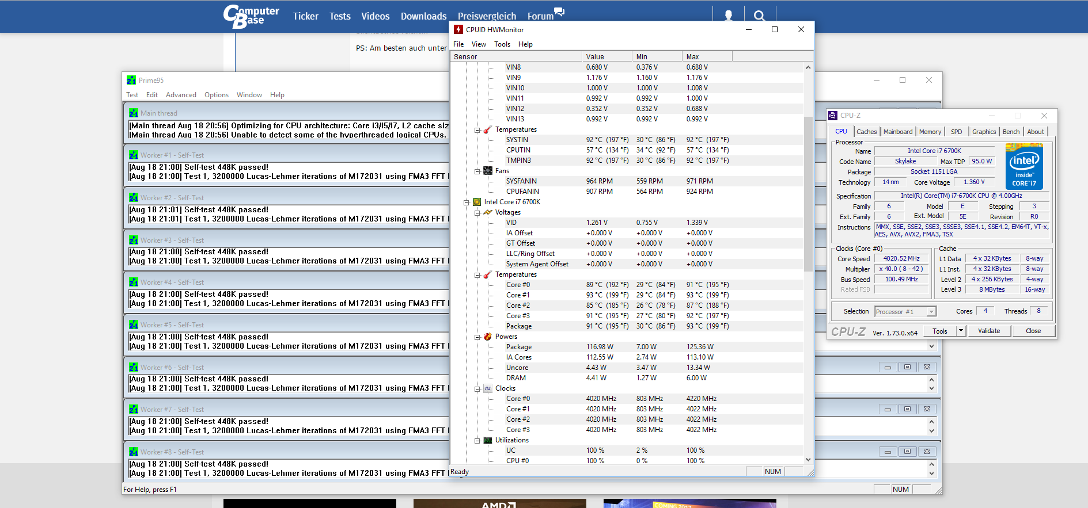The height and width of the screenshot is (508, 1088).
Task: Click the Intel Core i7 chip icon
Action: tap(477, 202)
